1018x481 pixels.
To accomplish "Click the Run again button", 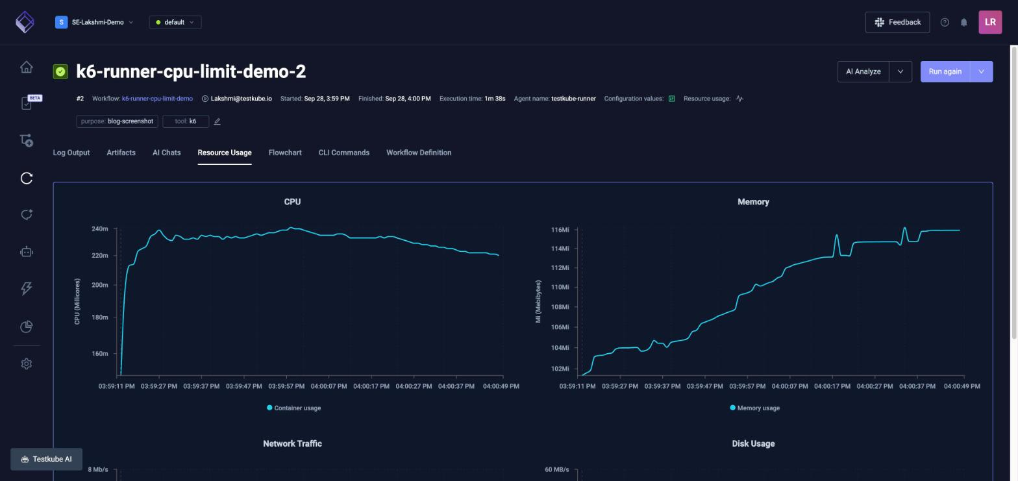I will click(945, 71).
